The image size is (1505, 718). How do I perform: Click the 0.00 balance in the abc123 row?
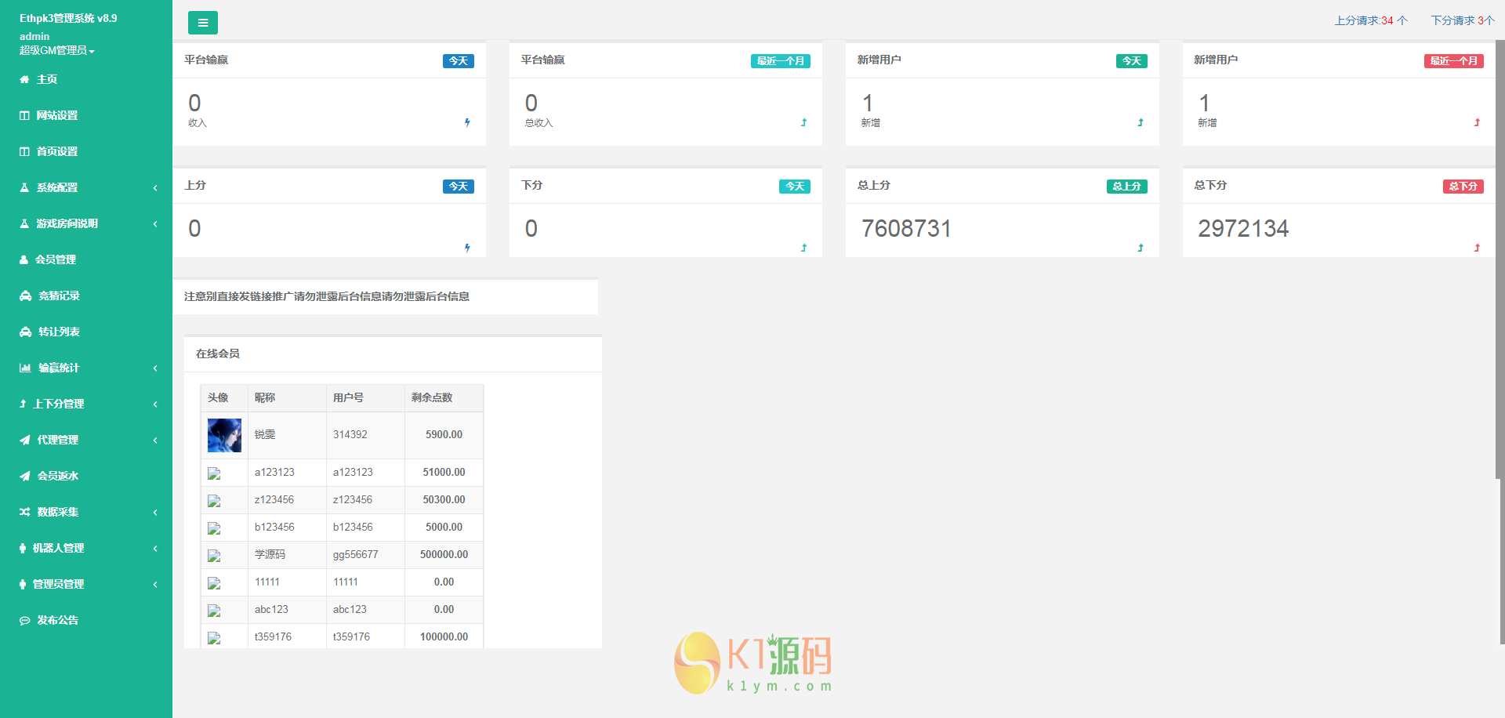pyautogui.click(x=444, y=609)
